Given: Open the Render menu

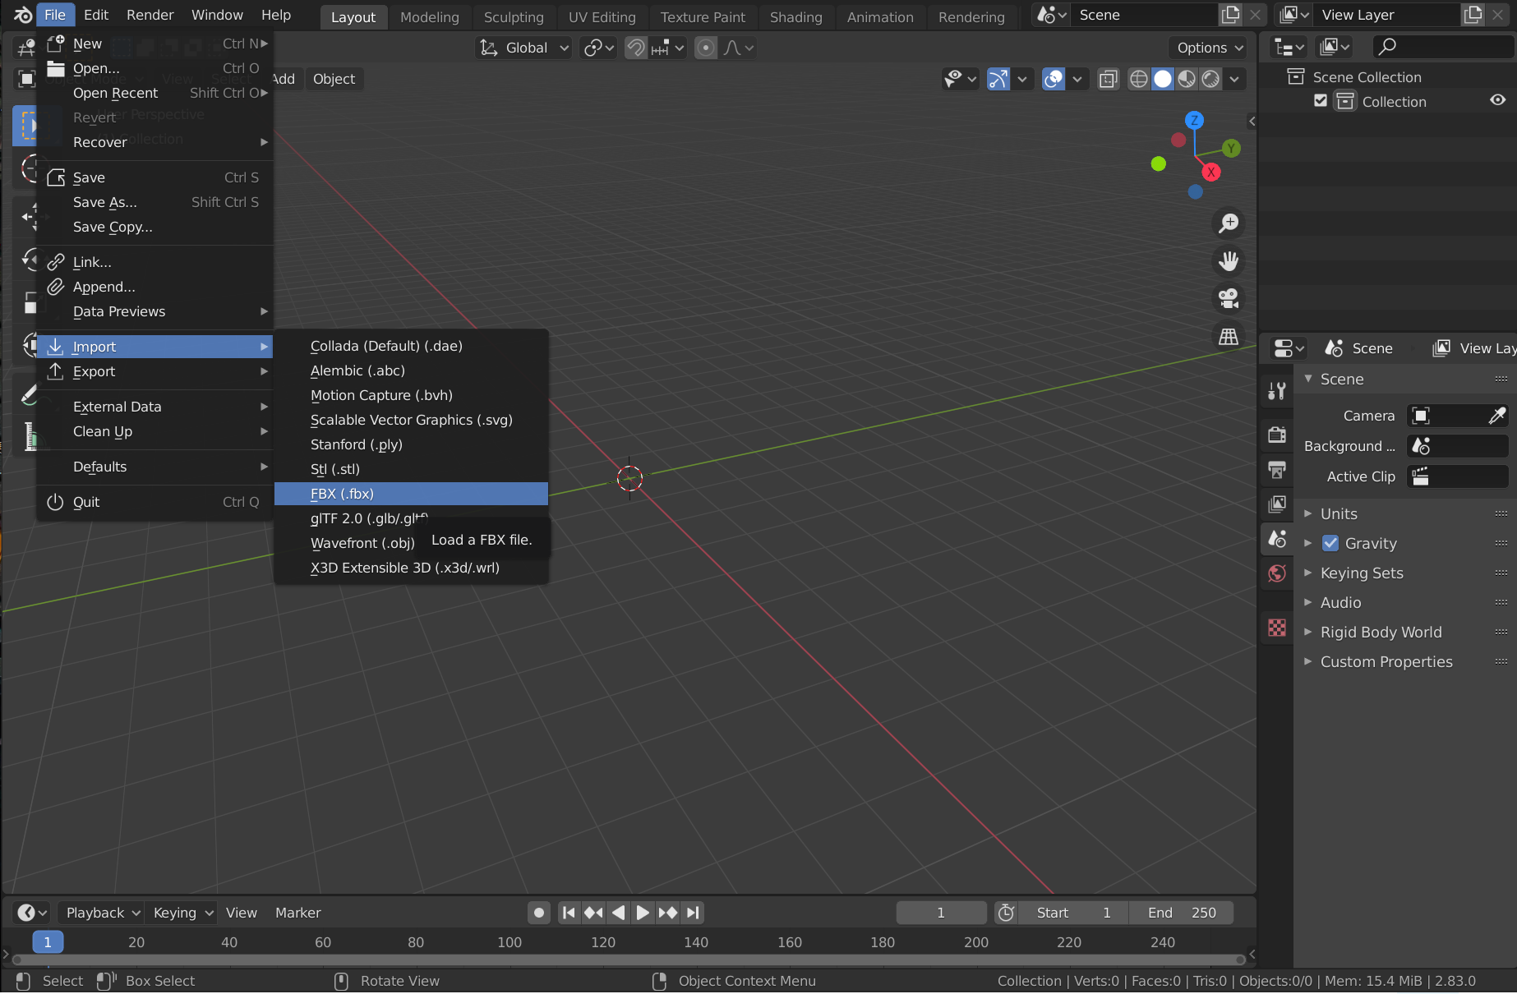Looking at the screenshot, I should (150, 15).
